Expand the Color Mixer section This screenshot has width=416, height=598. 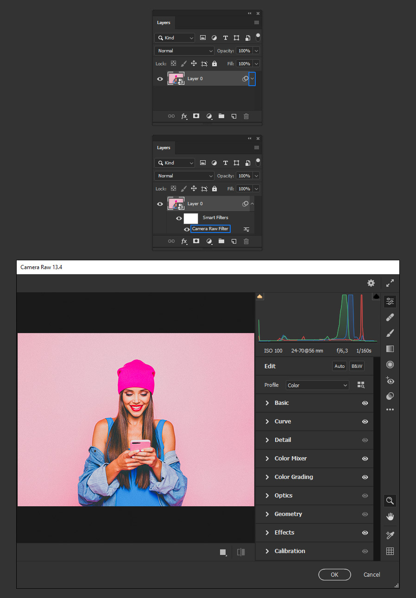tap(267, 459)
